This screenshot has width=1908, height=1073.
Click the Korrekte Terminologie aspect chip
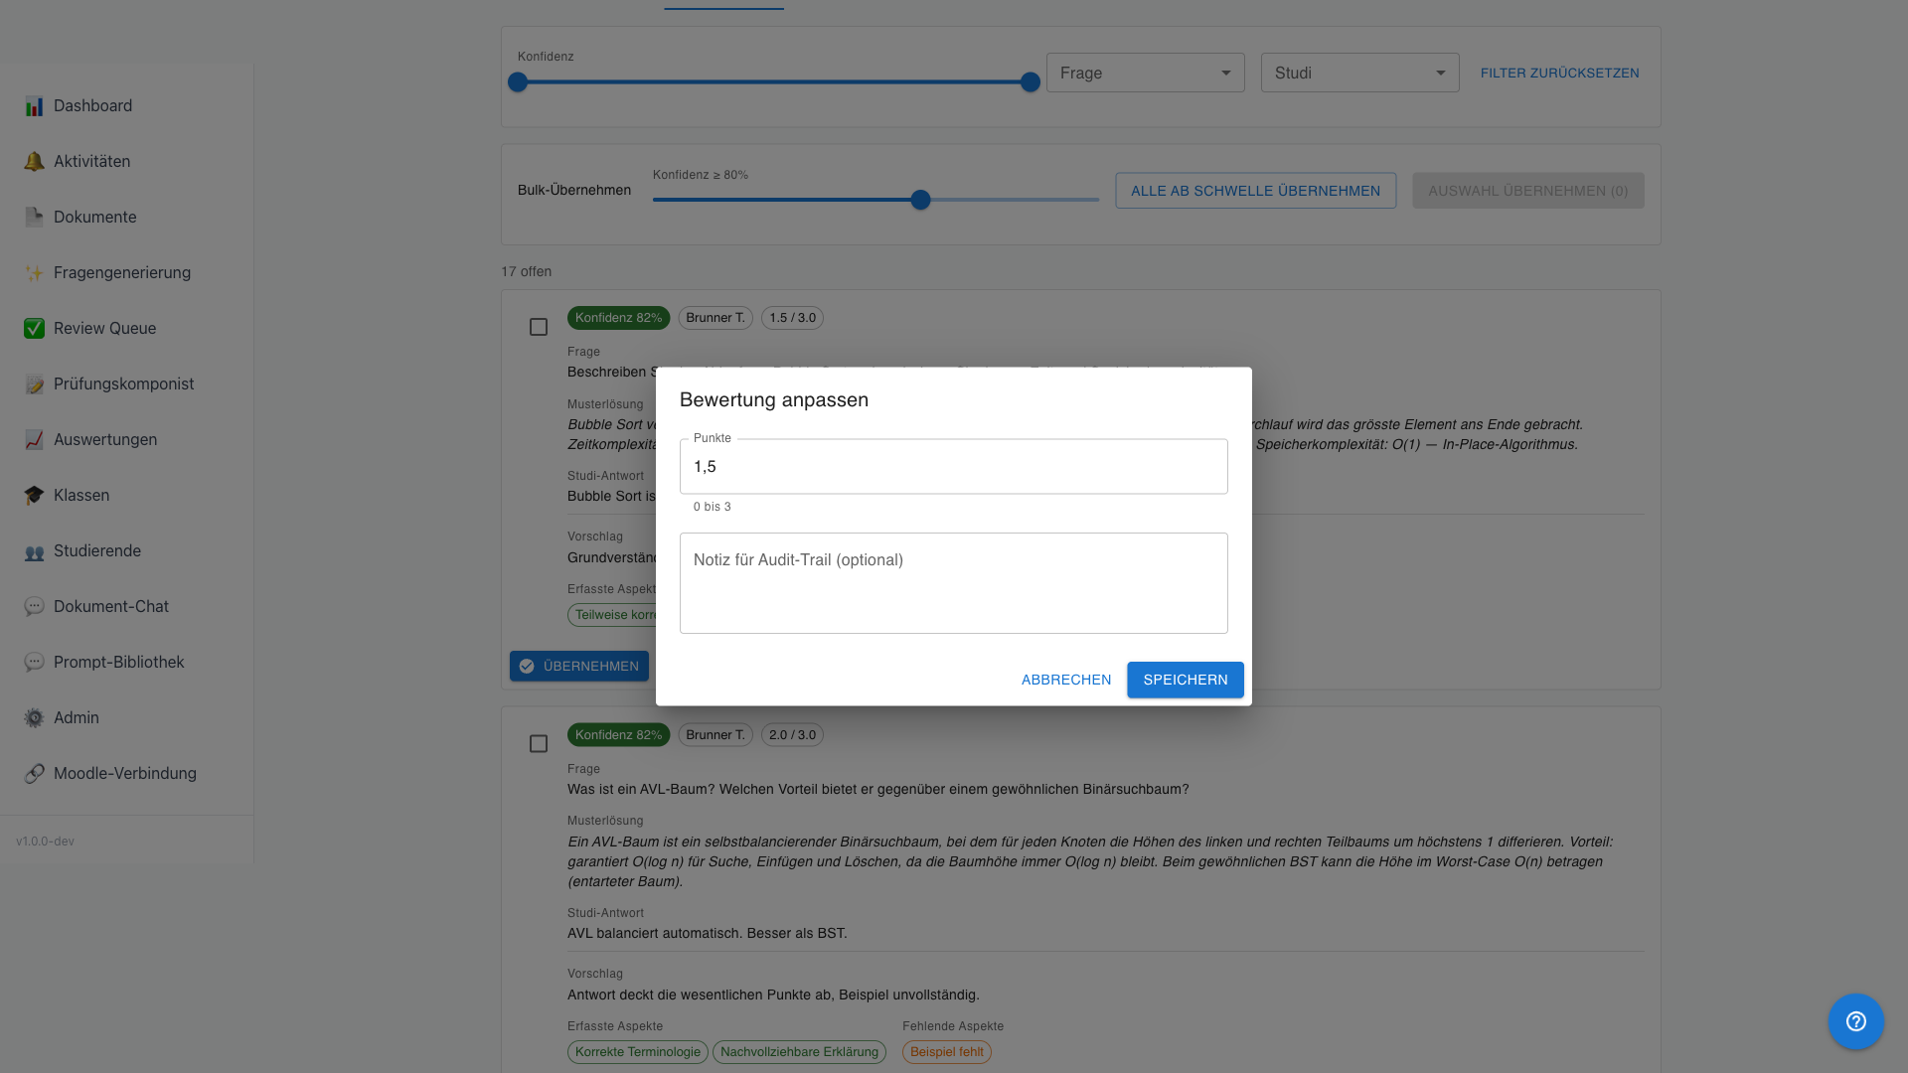tap(637, 1052)
